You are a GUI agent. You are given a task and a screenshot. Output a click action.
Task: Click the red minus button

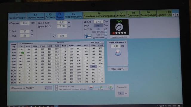pos(91,87)
